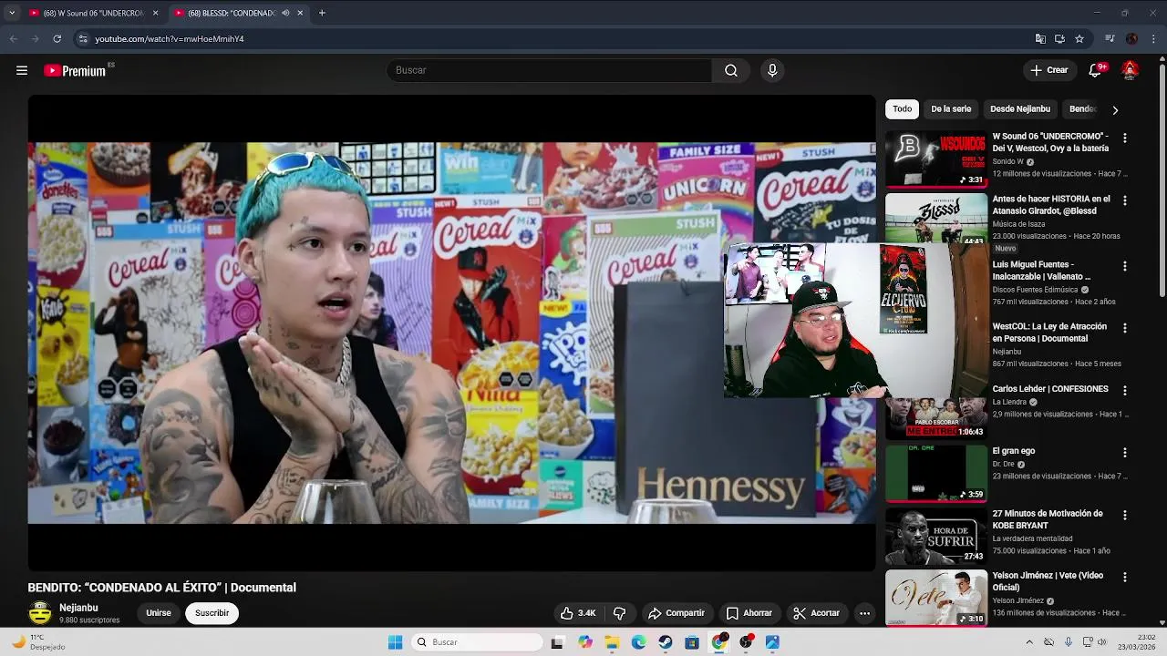The height and width of the screenshot is (656, 1167).
Task: Open the YouTube notifications bell
Action: click(x=1096, y=70)
